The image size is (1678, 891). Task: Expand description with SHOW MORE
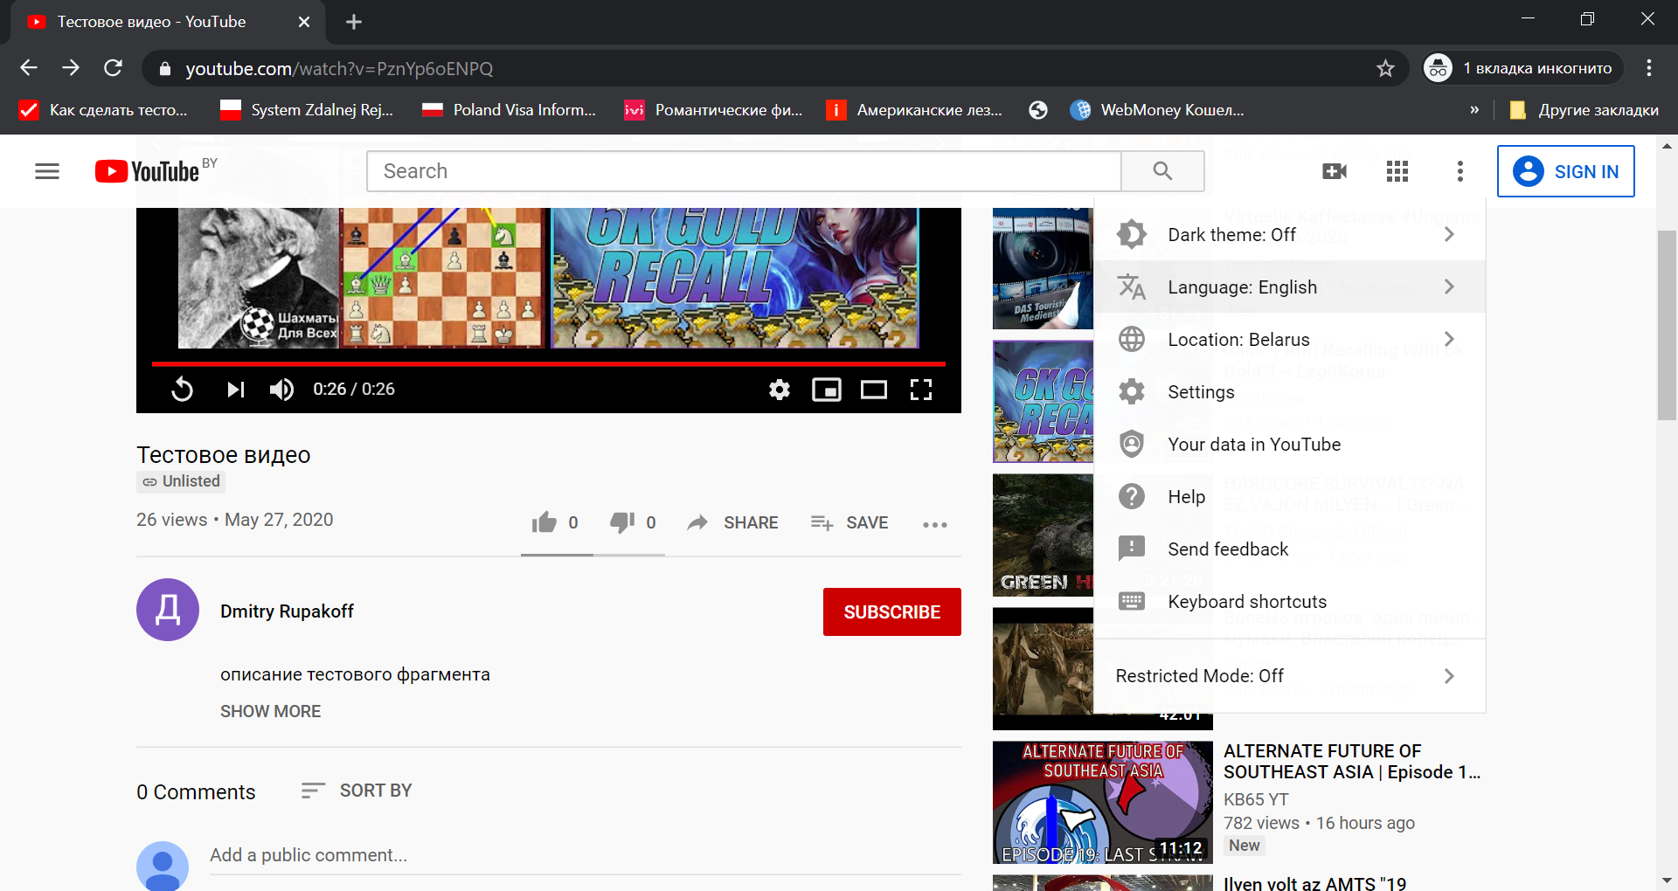tap(270, 711)
